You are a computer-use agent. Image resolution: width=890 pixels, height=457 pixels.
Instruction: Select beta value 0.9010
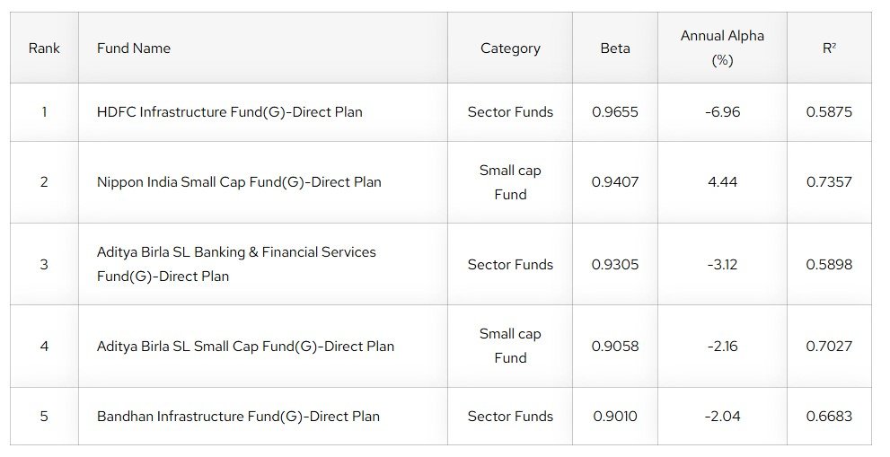615,417
